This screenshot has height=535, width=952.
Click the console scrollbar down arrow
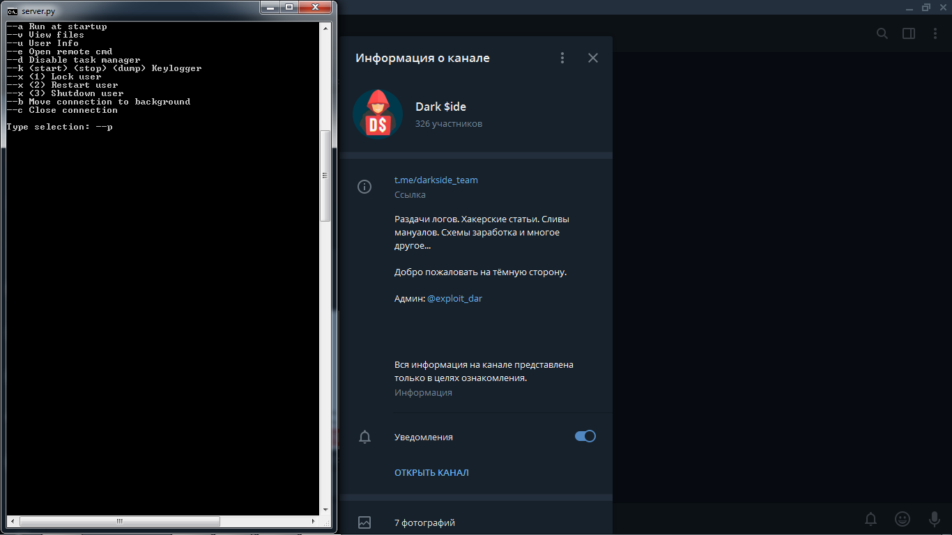(325, 509)
